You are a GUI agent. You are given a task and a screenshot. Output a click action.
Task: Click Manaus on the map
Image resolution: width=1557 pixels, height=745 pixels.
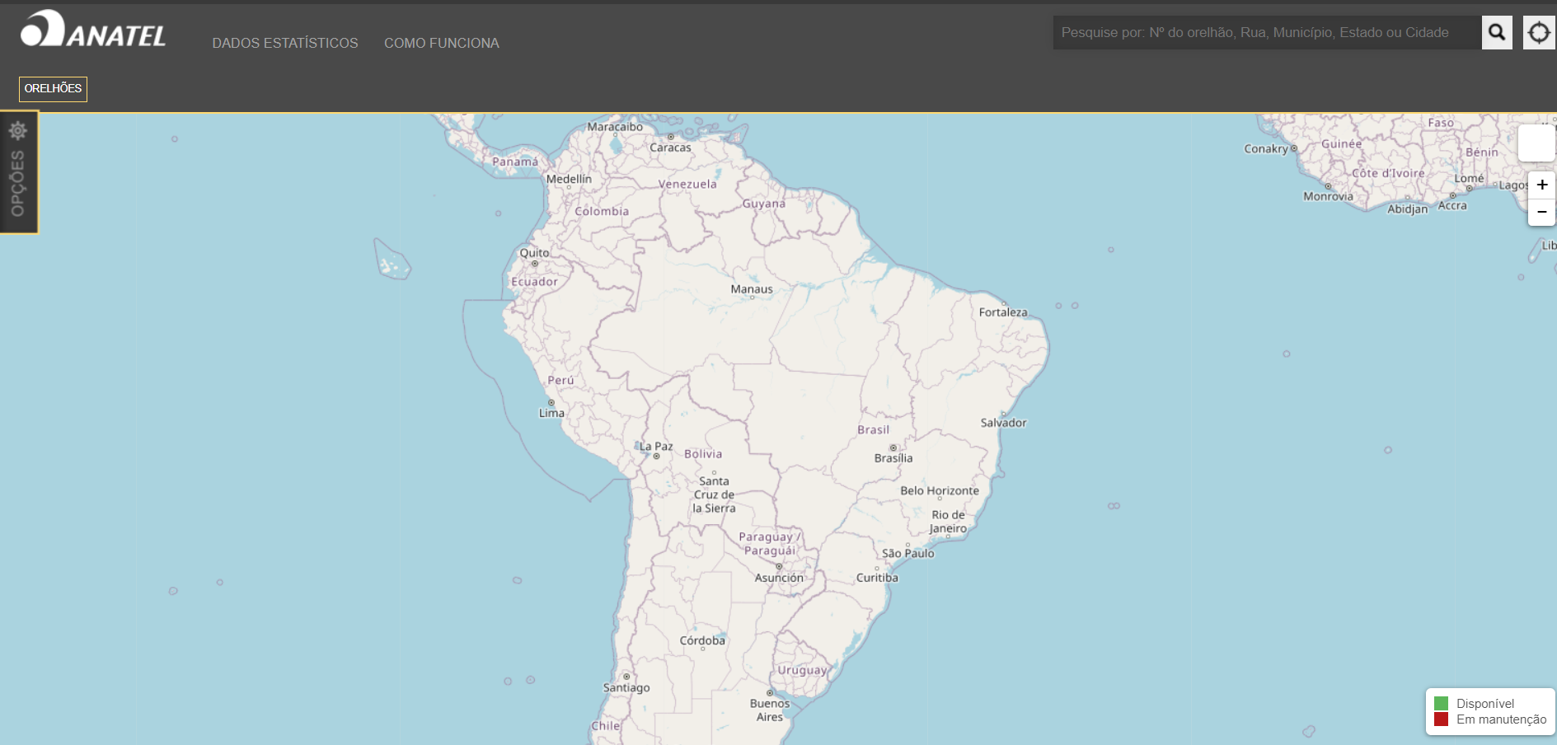pyautogui.click(x=751, y=289)
